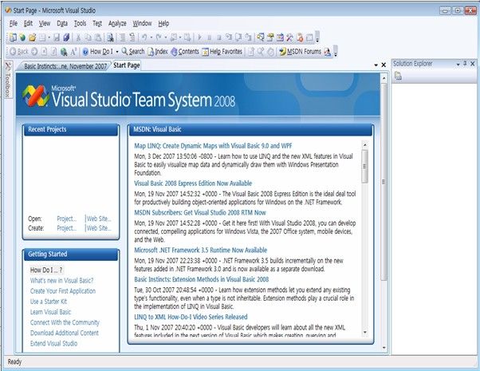Click the Copy icon in toolbar

tap(89, 37)
